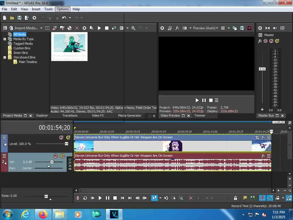This screenshot has height=220, width=293.
Task: Solo video track 1
Action: pyautogui.click(x=68, y=137)
